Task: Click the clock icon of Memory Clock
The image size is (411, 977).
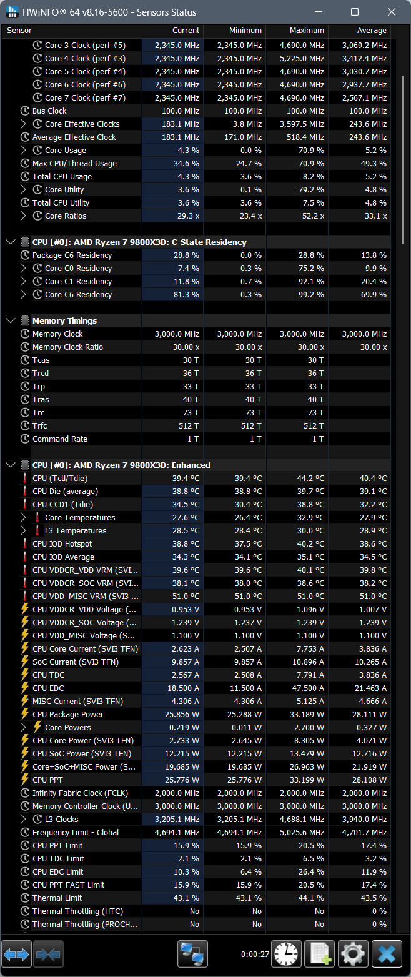Action: 25,334
